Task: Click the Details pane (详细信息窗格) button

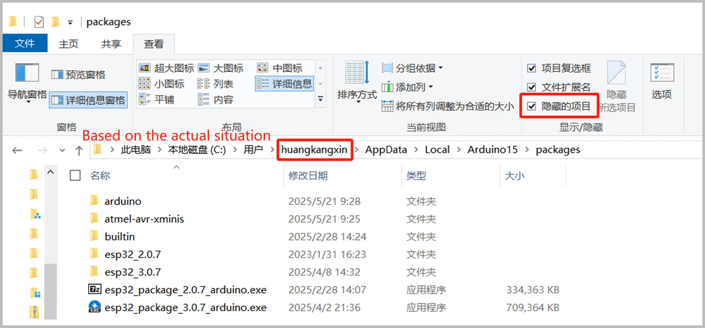Action: 89,100
